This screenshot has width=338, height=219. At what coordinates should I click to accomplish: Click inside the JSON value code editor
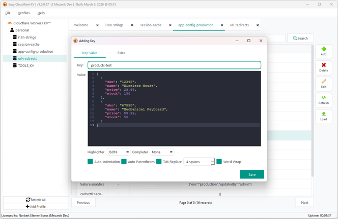click(x=174, y=108)
